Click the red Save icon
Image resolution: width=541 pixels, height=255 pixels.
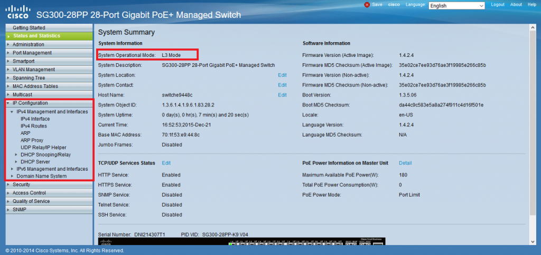[367, 5]
